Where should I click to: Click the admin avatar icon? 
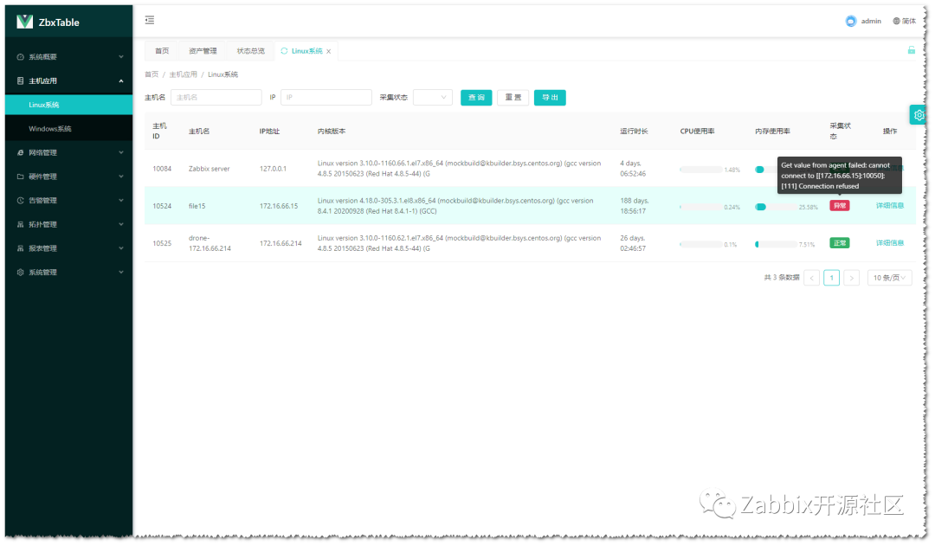point(851,21)
